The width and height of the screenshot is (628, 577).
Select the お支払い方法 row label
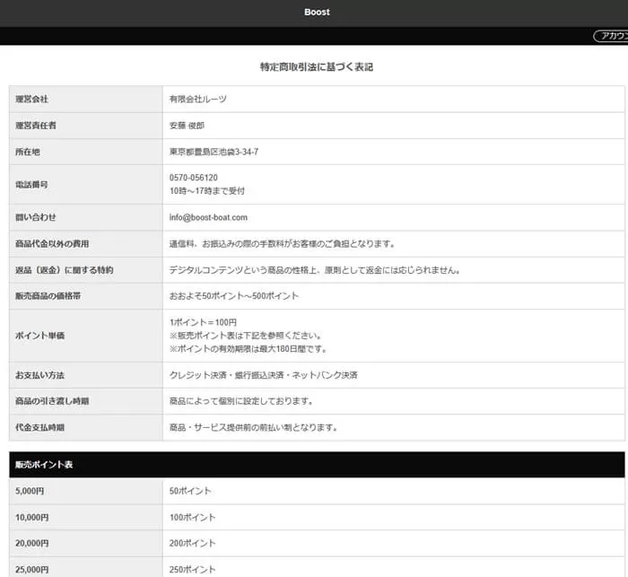point(39,375)
